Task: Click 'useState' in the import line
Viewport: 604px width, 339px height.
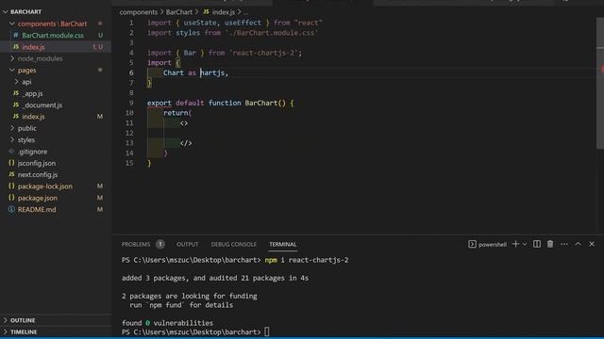Action: coord(200,23)
